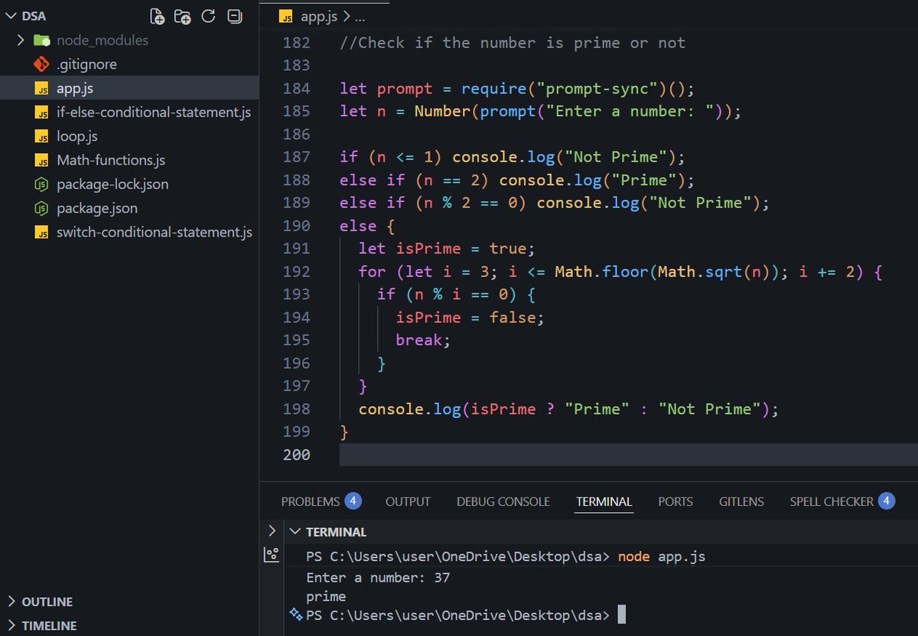Open if-else-conditional-statement.js
This screenshot has width=918, height=636.
pyautogui.click(x=154, y=113)
